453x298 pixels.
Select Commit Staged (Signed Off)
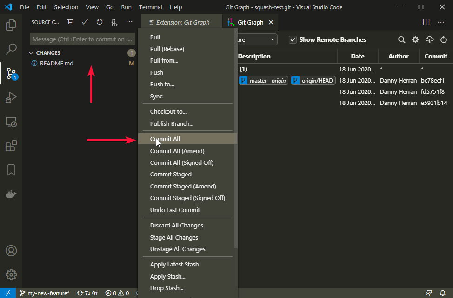pyautogui.click(x=187, y=198)
